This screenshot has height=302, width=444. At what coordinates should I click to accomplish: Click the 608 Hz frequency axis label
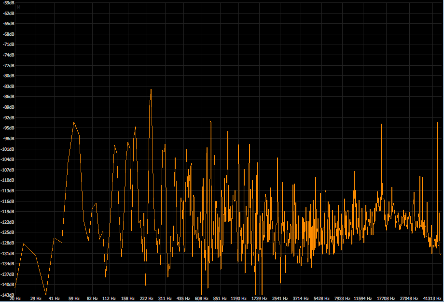[202, 299]
